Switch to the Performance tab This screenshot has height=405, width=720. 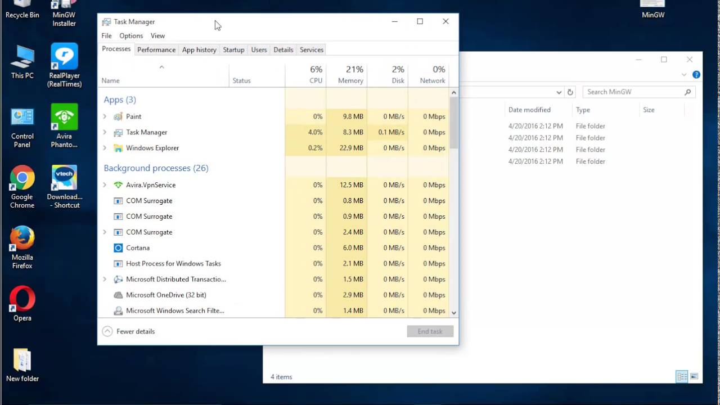click(x=156, y=49)
